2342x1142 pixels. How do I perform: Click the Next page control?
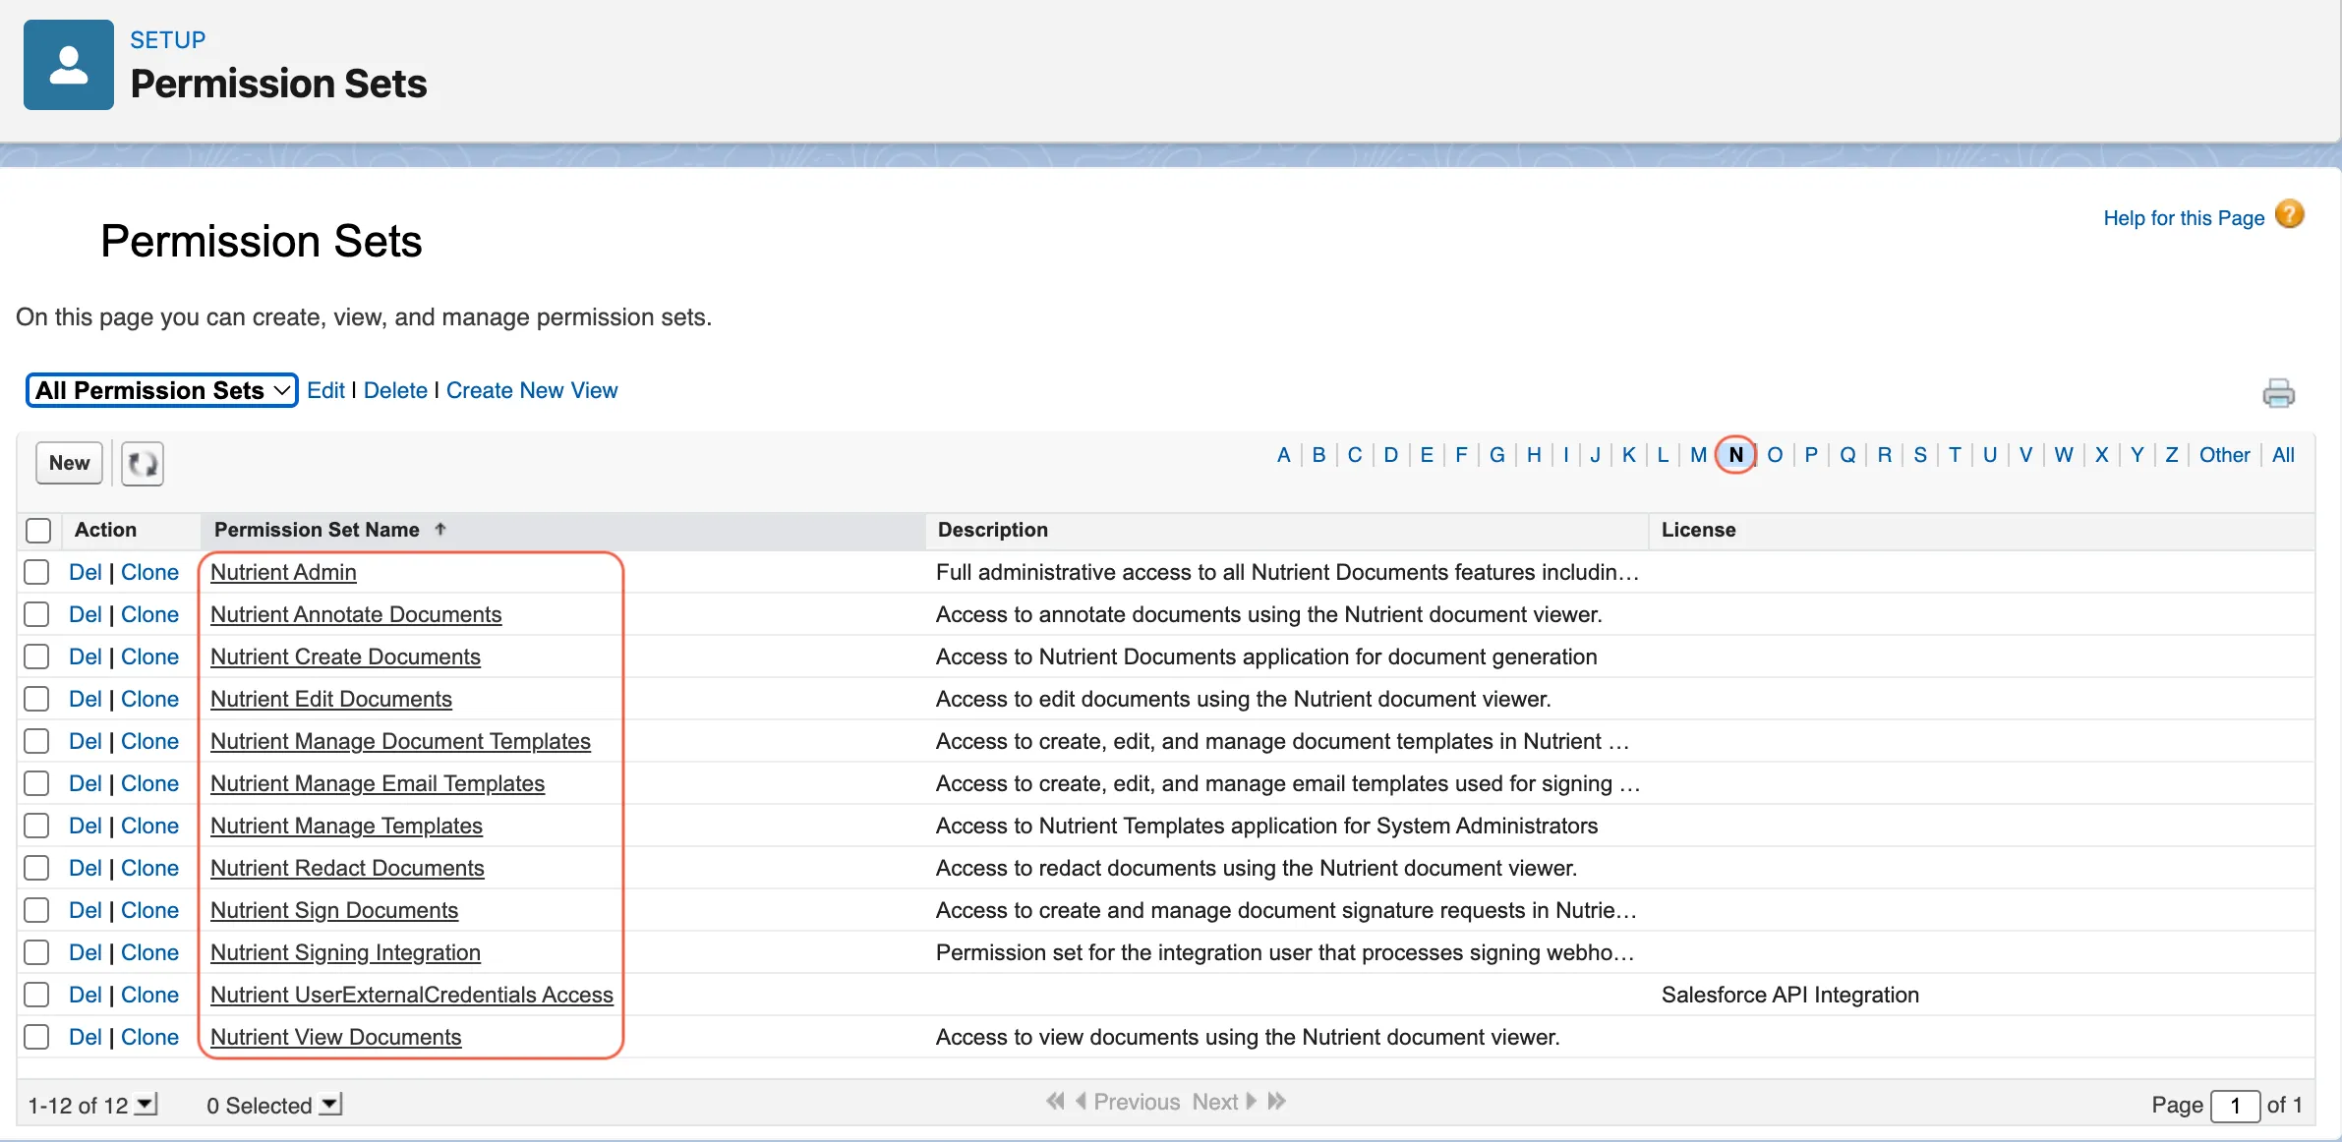coord(1224,1102)
